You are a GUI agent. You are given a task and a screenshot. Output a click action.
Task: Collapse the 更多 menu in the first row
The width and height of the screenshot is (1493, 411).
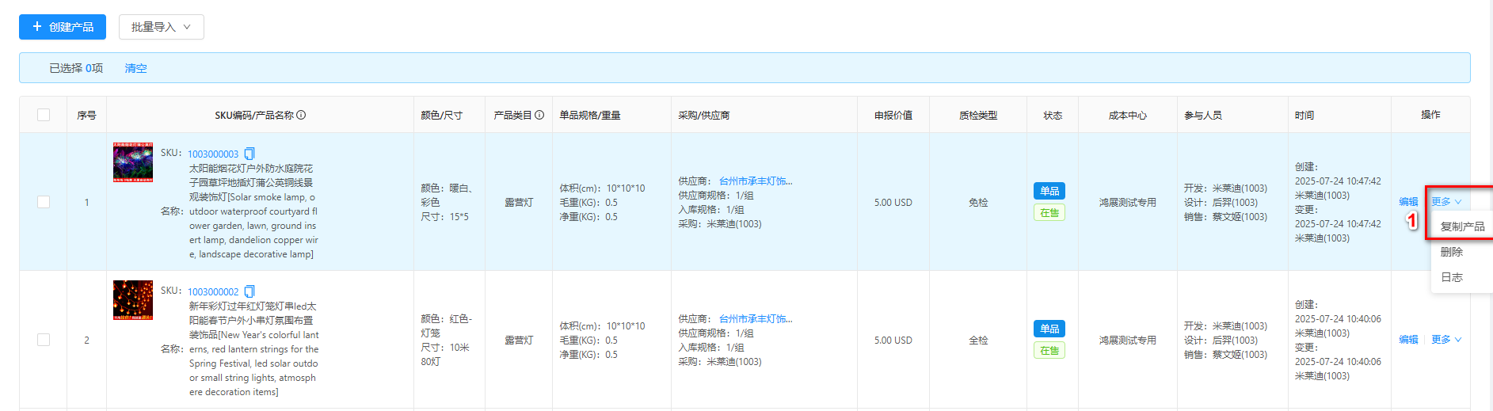(1445, 202)
